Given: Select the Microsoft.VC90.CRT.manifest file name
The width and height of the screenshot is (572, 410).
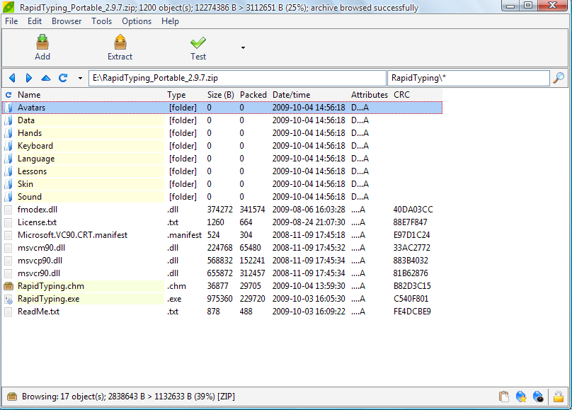Looking at the screenshot, I should click(73, 235).
